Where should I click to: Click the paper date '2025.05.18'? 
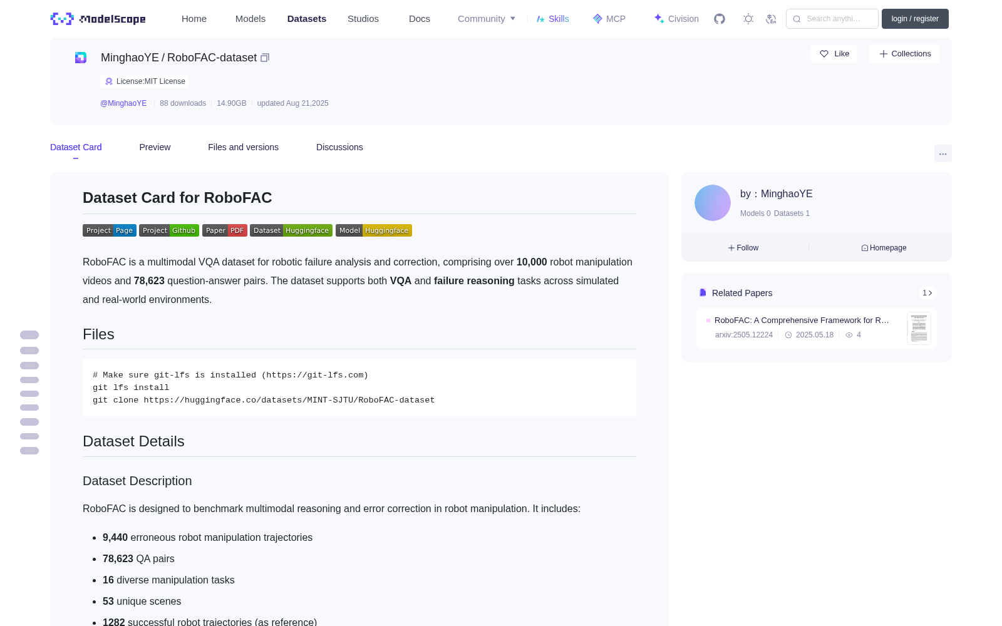tap(815, 335)
